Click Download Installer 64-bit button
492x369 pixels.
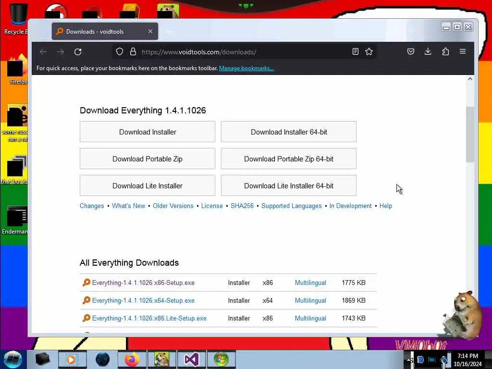point(289,132)
